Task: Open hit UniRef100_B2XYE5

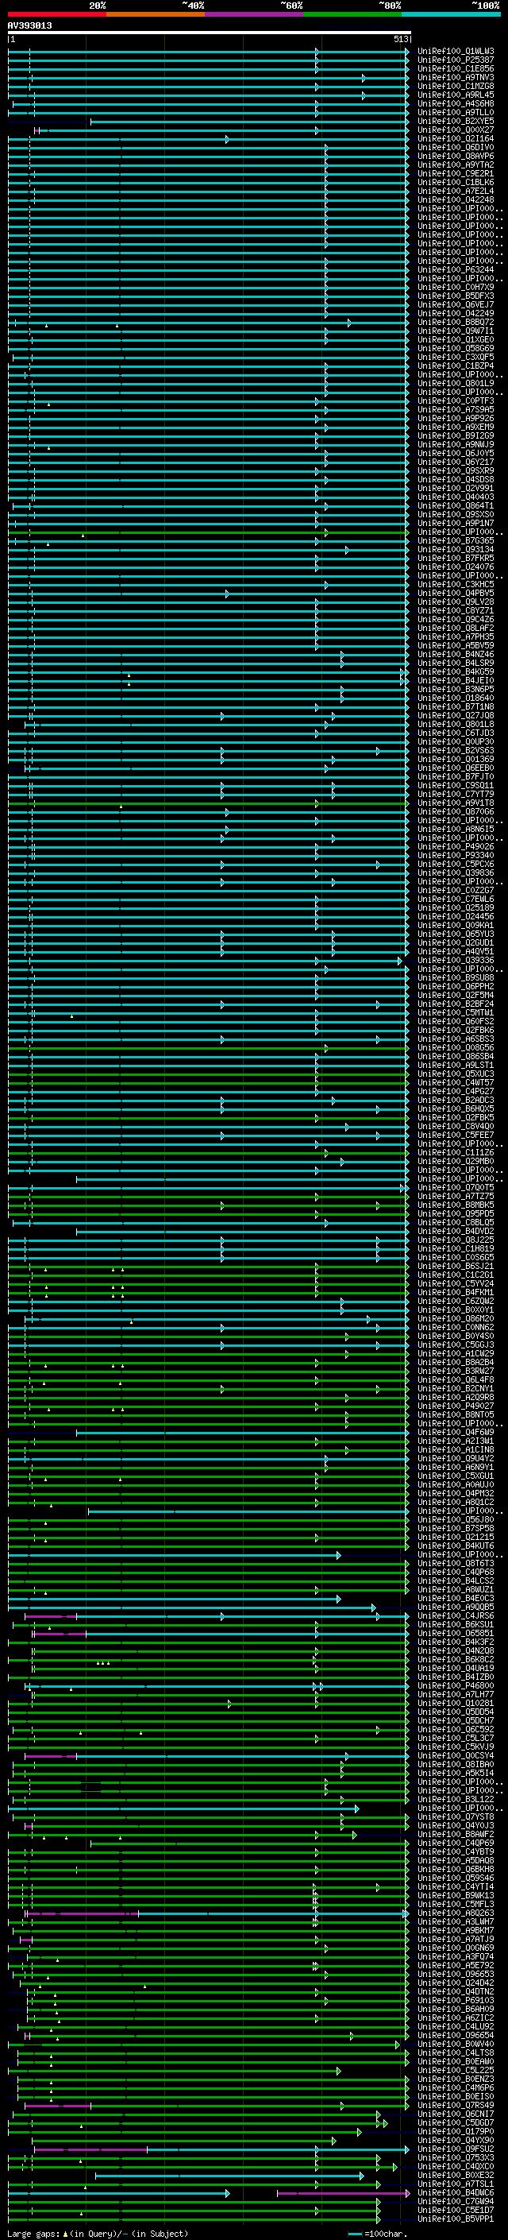Action: coord(456,121)
